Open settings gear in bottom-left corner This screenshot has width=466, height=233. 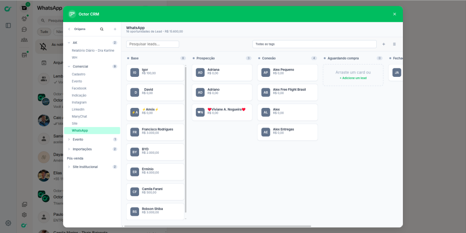click(8, 223)
